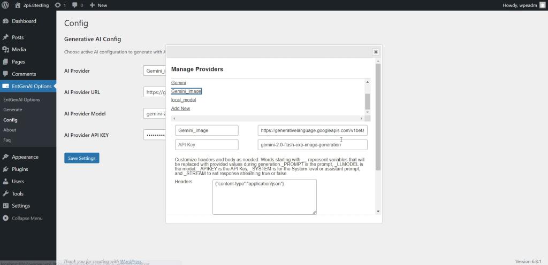548x265 pixels.
Task: Click the Plugins plug icon
Action: 5,169
